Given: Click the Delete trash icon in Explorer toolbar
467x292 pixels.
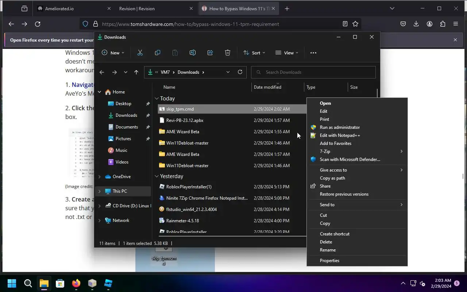Looking at the screenshot, I should pos(228,53).
